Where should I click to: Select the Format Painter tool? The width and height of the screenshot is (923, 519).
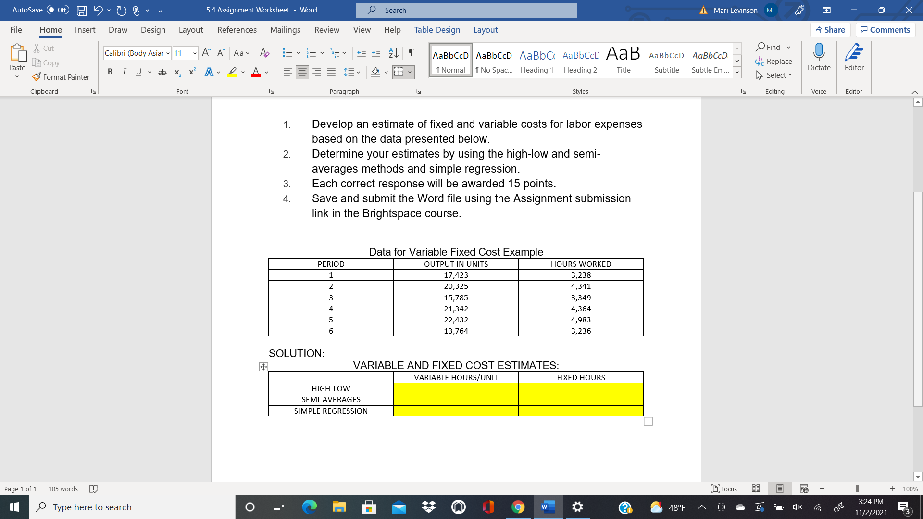[x=61, y=77]
